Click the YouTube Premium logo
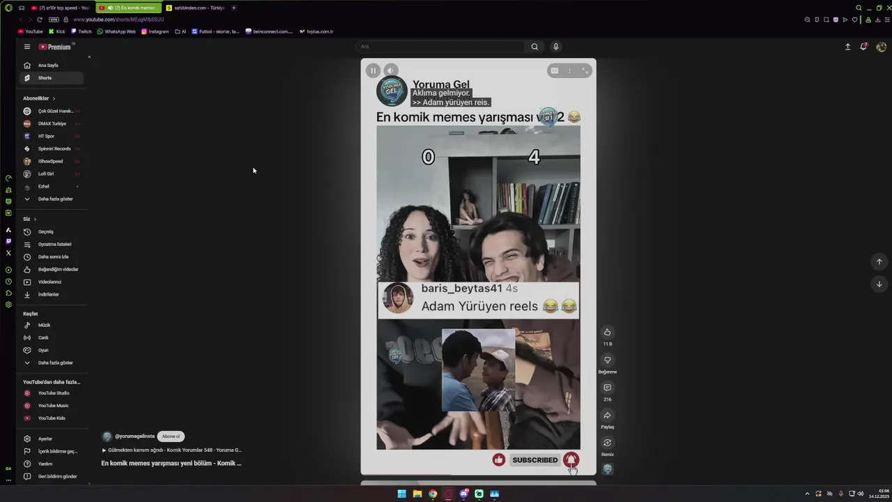Viewport: 892px width, 502px height. pos(55,47)
